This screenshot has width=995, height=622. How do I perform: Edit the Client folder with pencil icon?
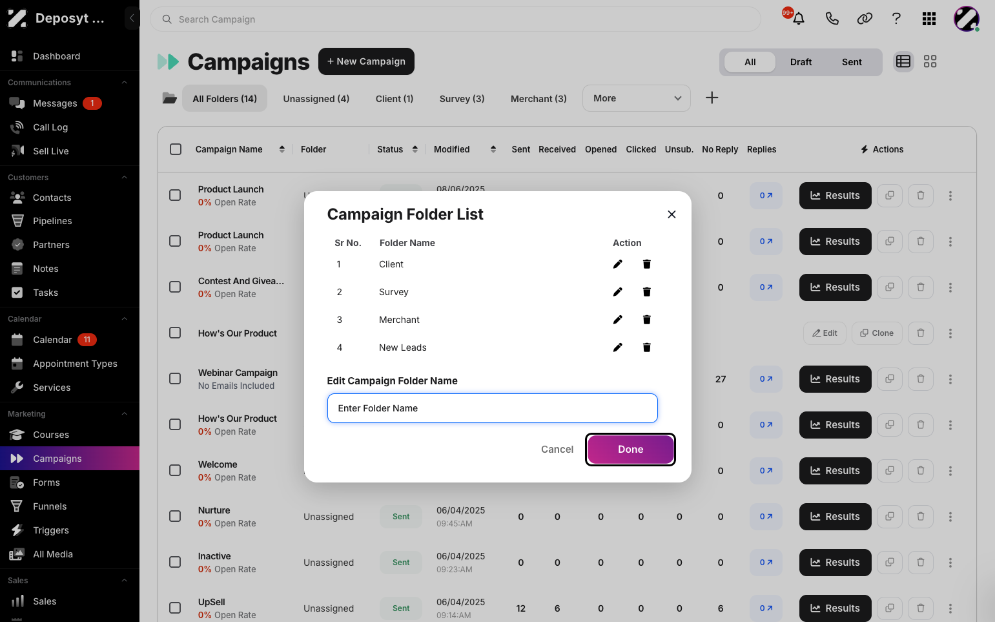pyautogui.click(x=618, y=264)
